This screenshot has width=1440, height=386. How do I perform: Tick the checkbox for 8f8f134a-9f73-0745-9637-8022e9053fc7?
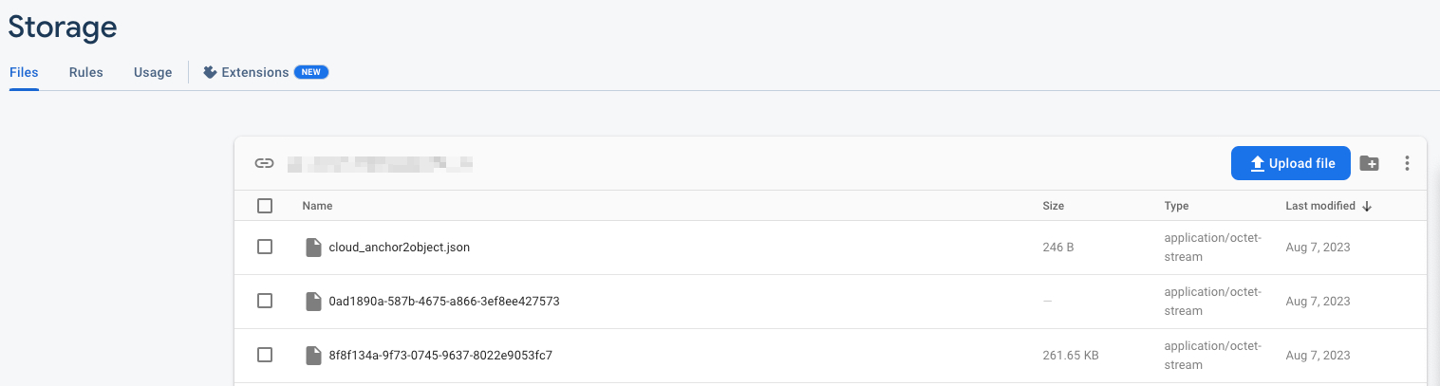click(x=265, y=355)
